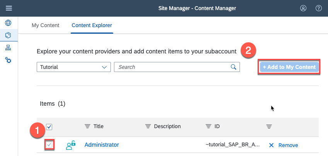Open the hamburger navigation menu

pyautogui.click(x=9, y=8)
